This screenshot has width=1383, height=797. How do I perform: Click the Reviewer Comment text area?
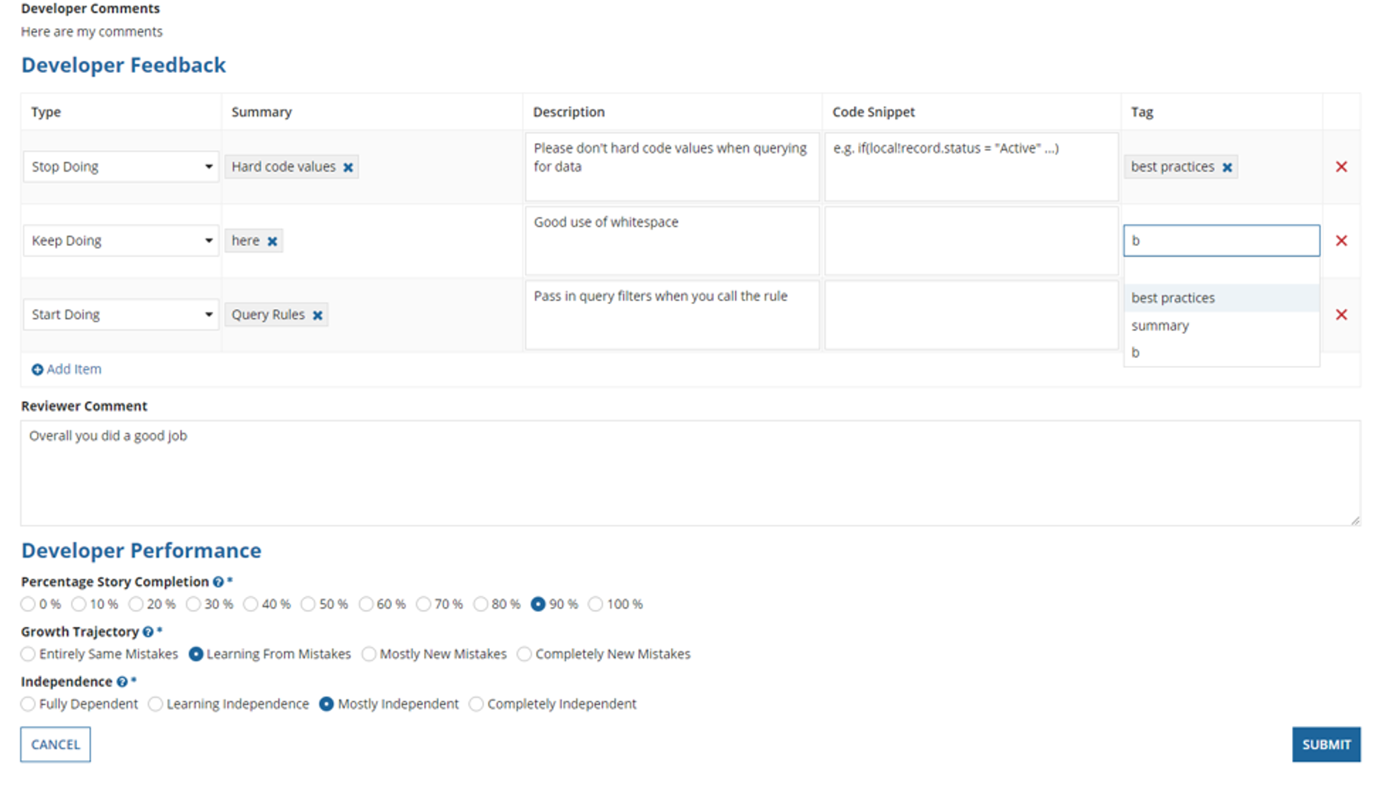(691, 473)
